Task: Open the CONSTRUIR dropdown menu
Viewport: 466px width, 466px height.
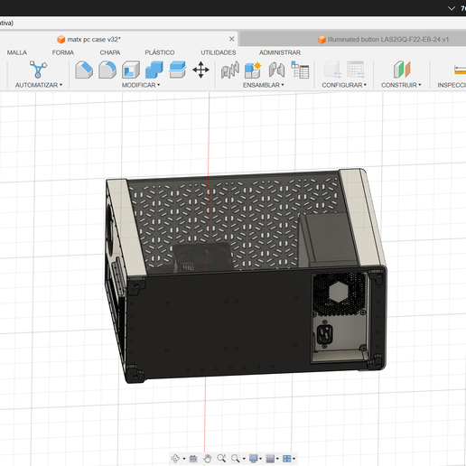Action: pyautogui.click(x=401, y=85)
